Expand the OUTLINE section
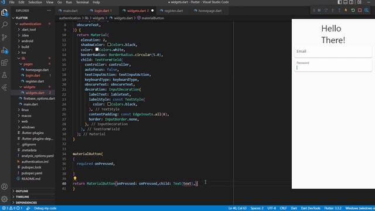This screenshot has height=211, width=375. (22, 191)
